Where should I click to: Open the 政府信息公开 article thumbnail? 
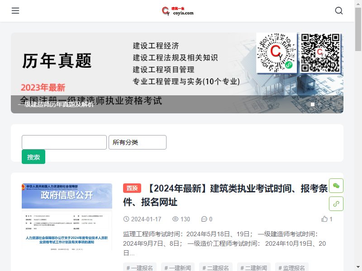(x=67, y=217)
